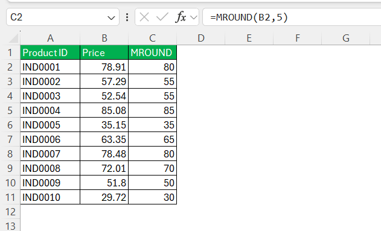The height and width of the screenshot is (231, 381).
Task: Click the formula bar resize dots handle
Action: point(127,17)
